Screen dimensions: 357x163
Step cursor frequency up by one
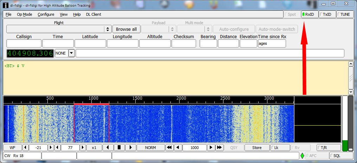(x=211, y=148)
